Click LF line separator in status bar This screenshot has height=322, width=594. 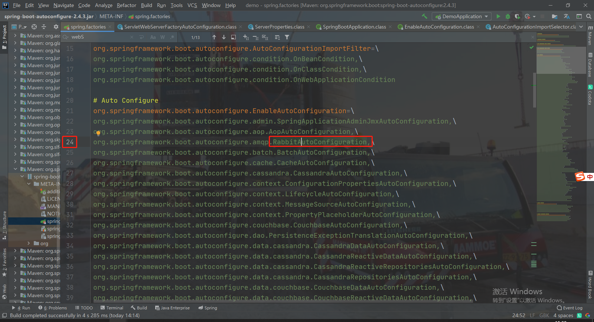click(x=532, y=315)
